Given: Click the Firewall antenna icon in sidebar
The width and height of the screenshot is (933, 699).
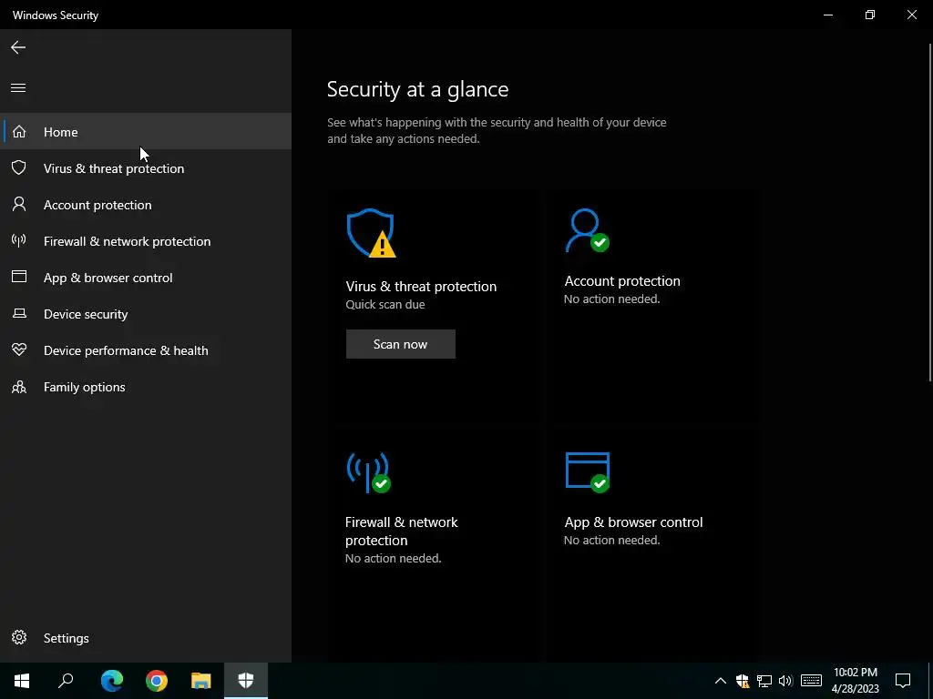Looking at the screenshot, I should click(19, 240).
